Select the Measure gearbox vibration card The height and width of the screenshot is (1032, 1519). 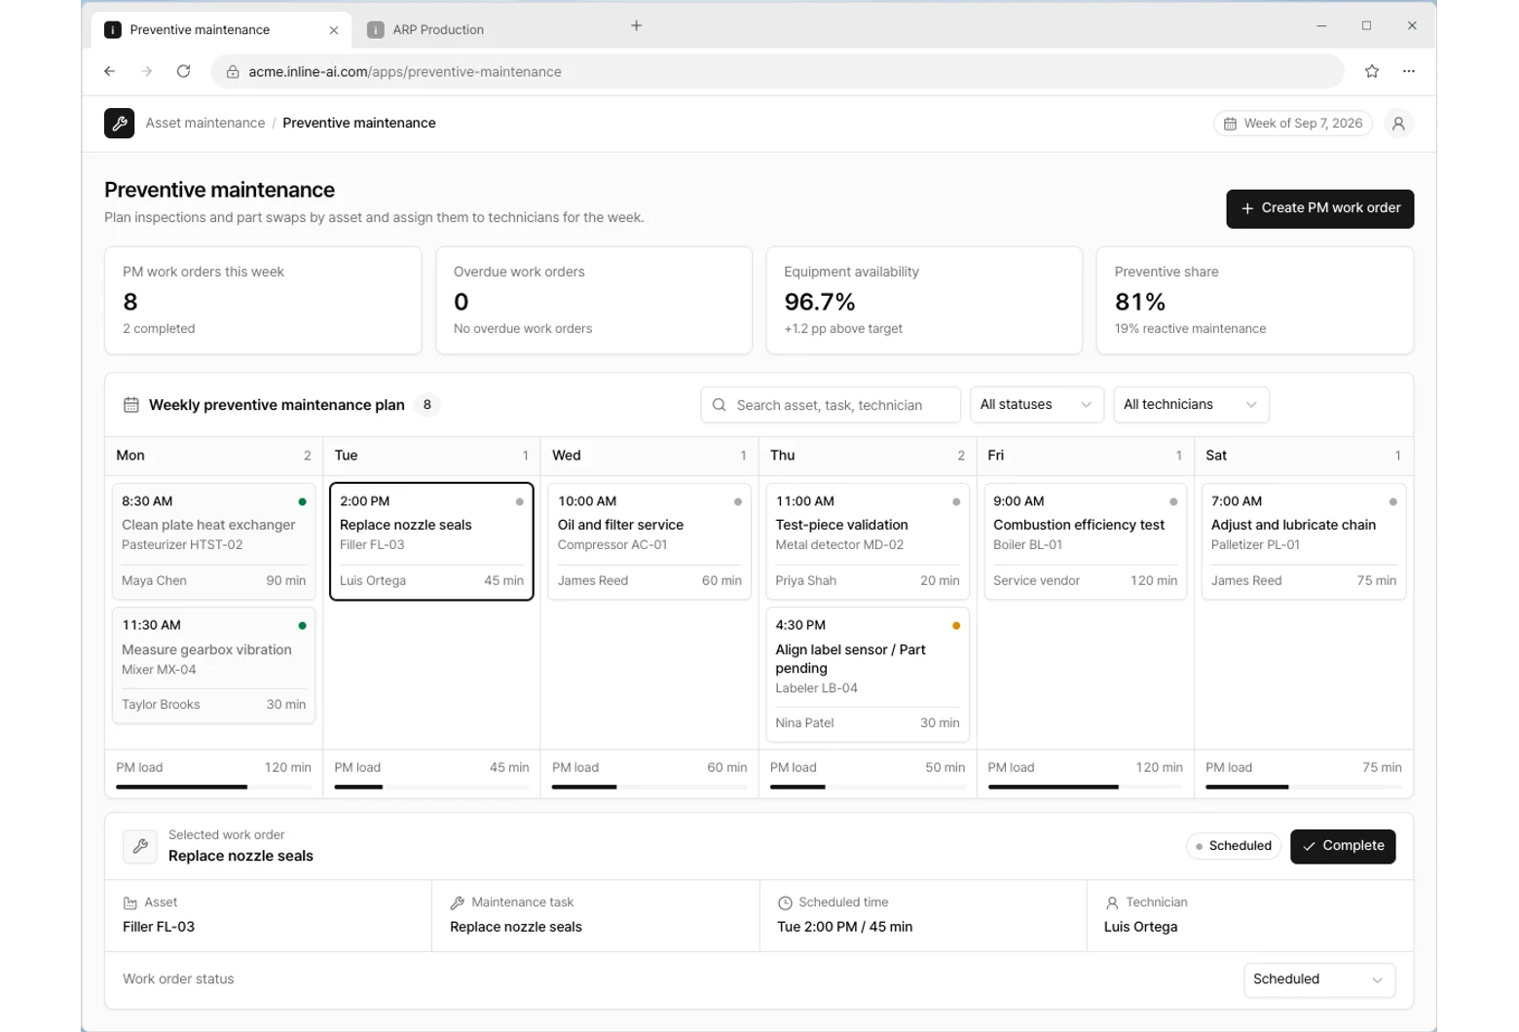214,665
